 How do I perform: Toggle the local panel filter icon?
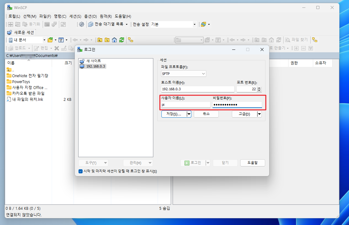[61, 40]
